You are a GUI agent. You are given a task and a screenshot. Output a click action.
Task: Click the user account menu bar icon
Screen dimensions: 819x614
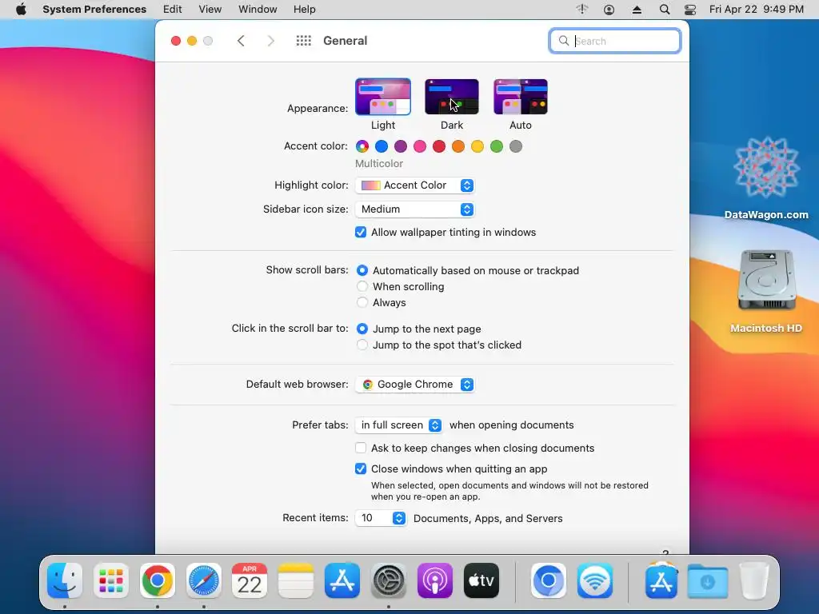pos(609,10)
